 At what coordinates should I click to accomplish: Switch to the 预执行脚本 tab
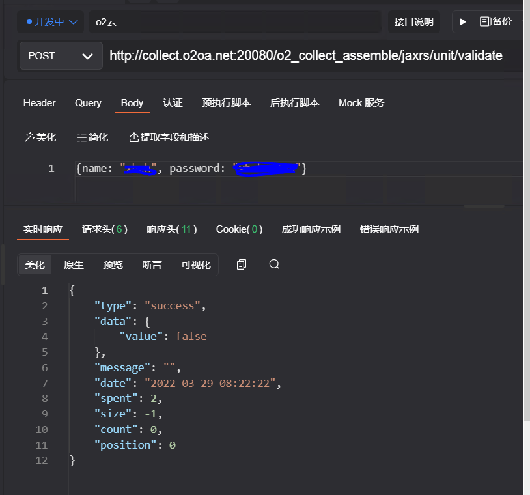[227, 103]
